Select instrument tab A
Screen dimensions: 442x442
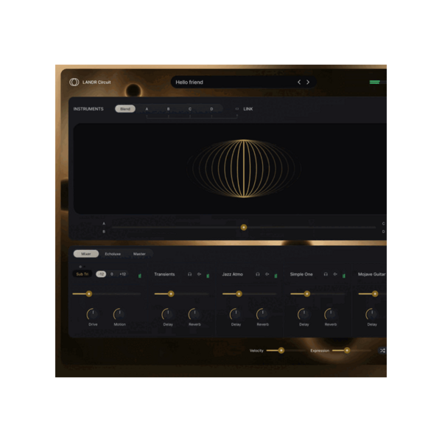(147, 109)
